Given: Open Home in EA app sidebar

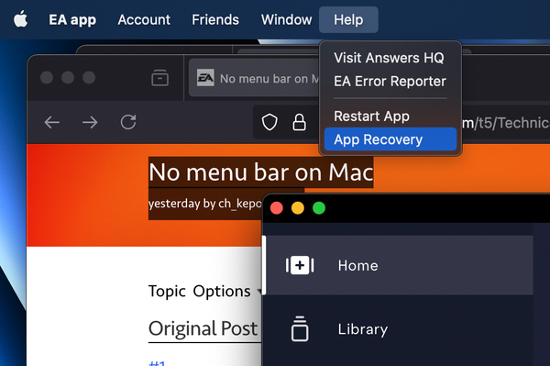Looking at the screenshot, I should (398, 265).
